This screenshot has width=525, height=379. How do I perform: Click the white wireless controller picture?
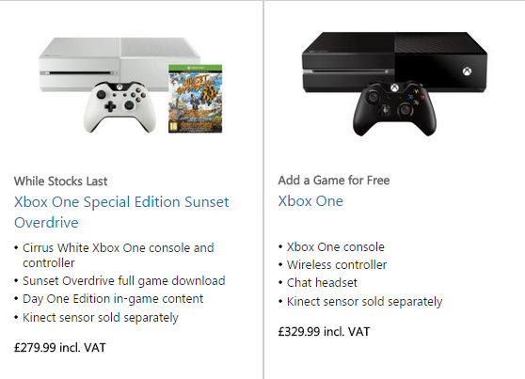[x=119, y=107]
